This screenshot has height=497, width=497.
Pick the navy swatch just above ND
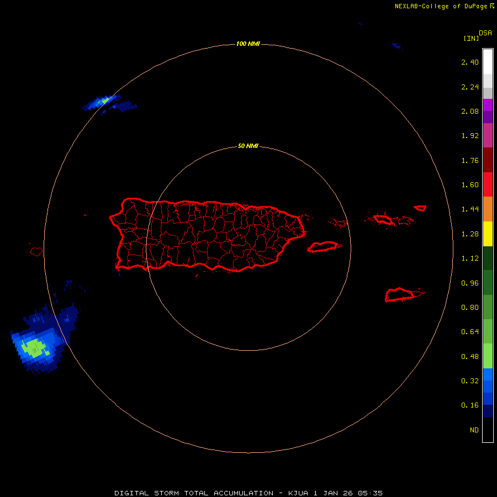coord(488,411)
